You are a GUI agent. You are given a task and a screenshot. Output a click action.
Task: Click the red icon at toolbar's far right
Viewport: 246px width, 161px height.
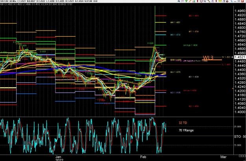click(x=243, y=1)
